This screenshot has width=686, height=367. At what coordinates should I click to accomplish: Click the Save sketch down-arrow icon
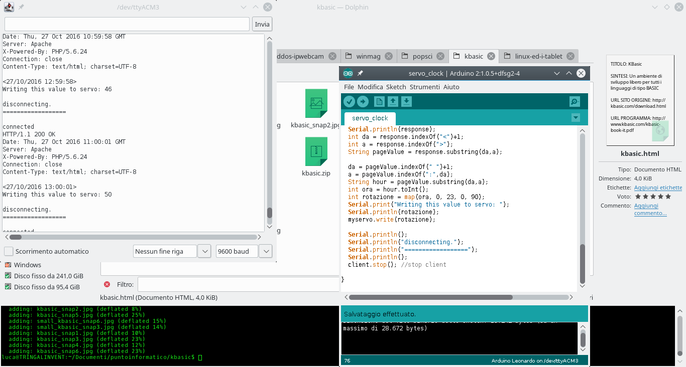[407, 102]
